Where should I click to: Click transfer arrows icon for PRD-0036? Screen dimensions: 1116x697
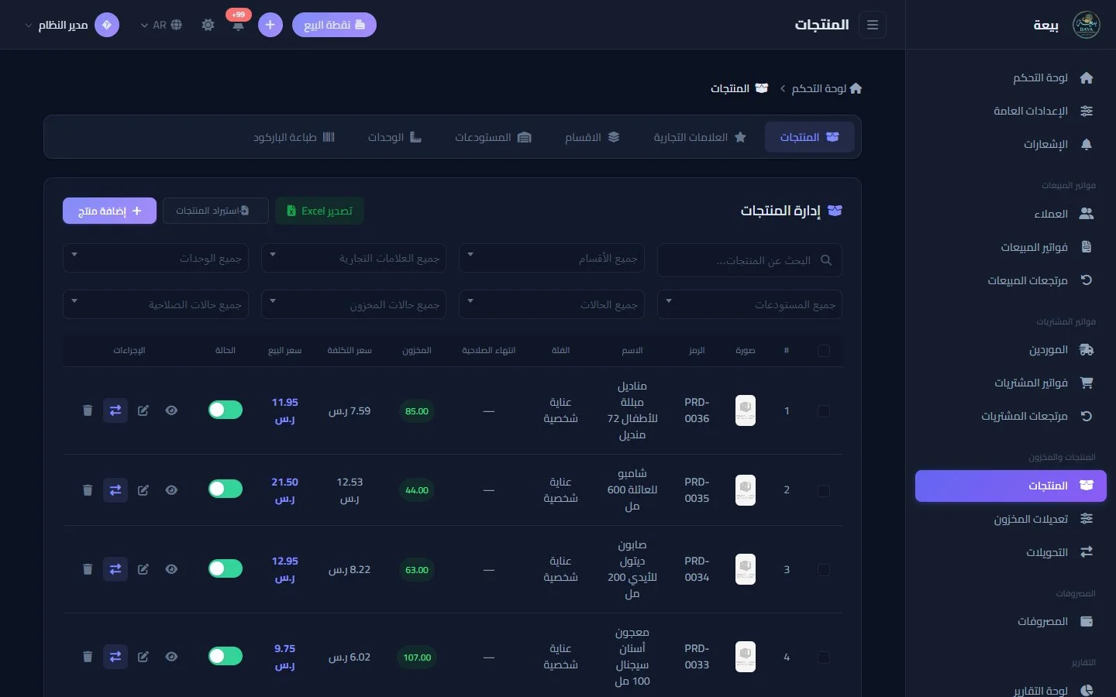[115, 410]
